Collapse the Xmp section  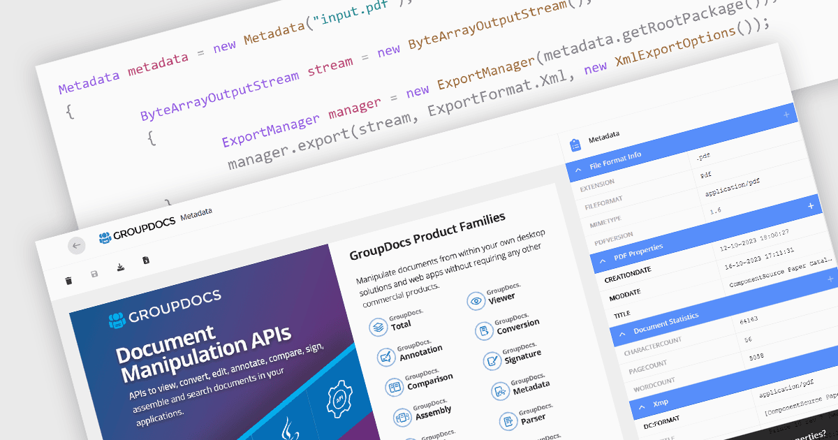(x=641, y=407)
